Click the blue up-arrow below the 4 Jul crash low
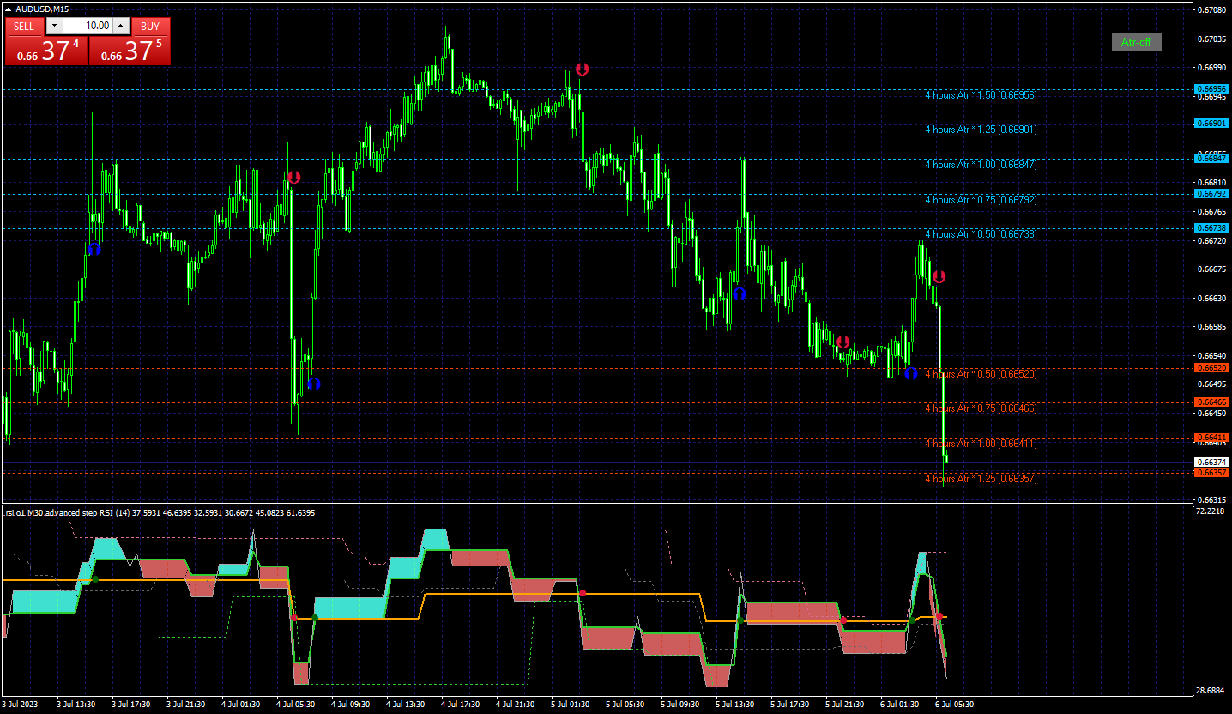 coord(313,384)
